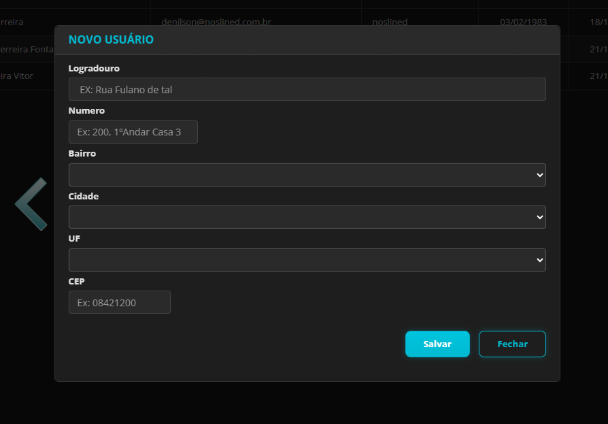The width and height of the screenshot is (608, 424).
Task: Click the 03/02/1983 date cell
Action: pos(523,22)
